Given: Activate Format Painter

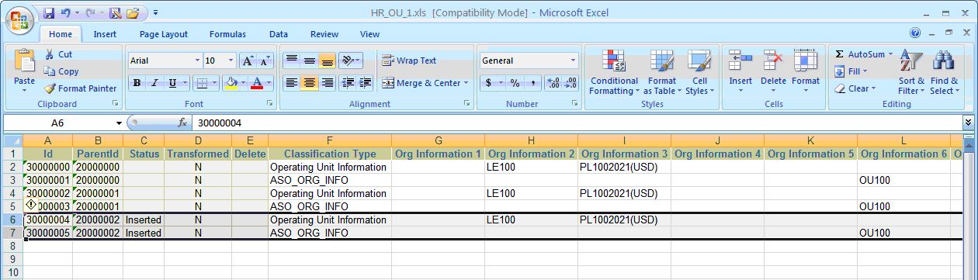Looking at the screenshot, I should tap(80, 88).
